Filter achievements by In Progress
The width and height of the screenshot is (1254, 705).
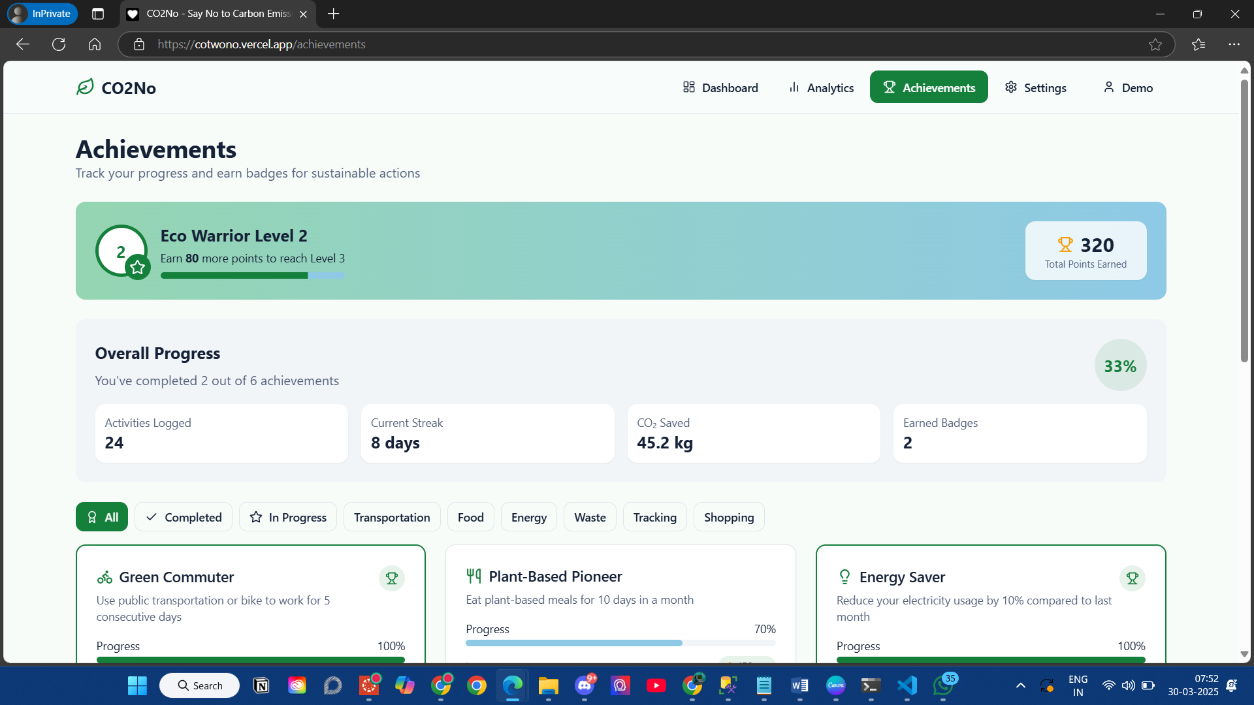[x=288, y=517]
